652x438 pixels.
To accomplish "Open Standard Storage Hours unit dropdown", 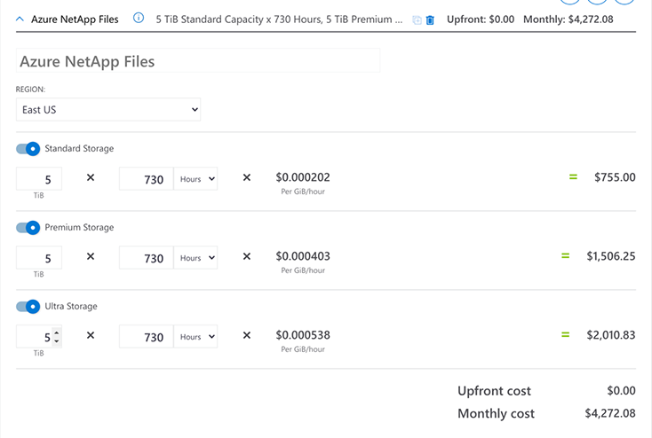I will click(x=195, y=179).
